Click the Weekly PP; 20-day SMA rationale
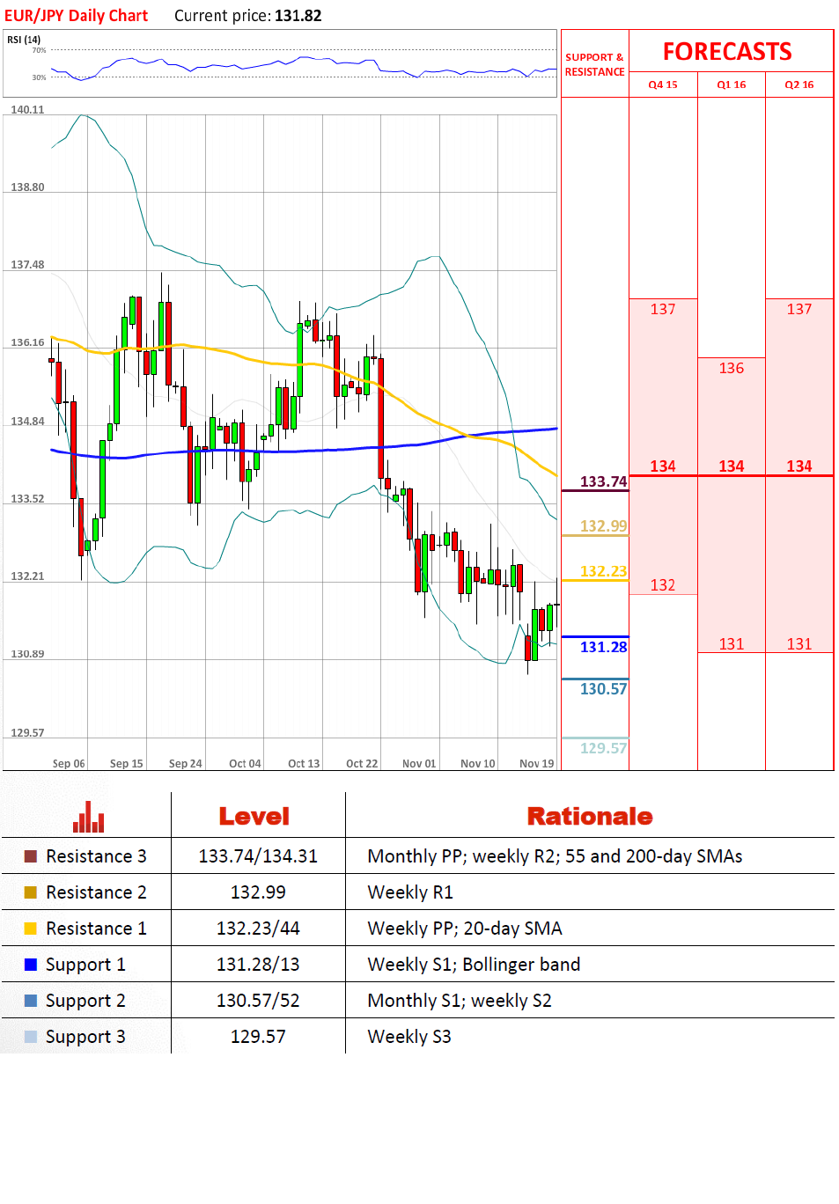Screen dimensions: 839x1204 (x=465, y=929)
